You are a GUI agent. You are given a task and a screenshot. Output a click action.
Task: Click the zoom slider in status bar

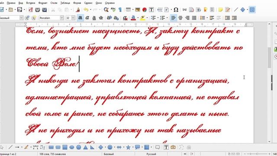(x=257, y=154)
